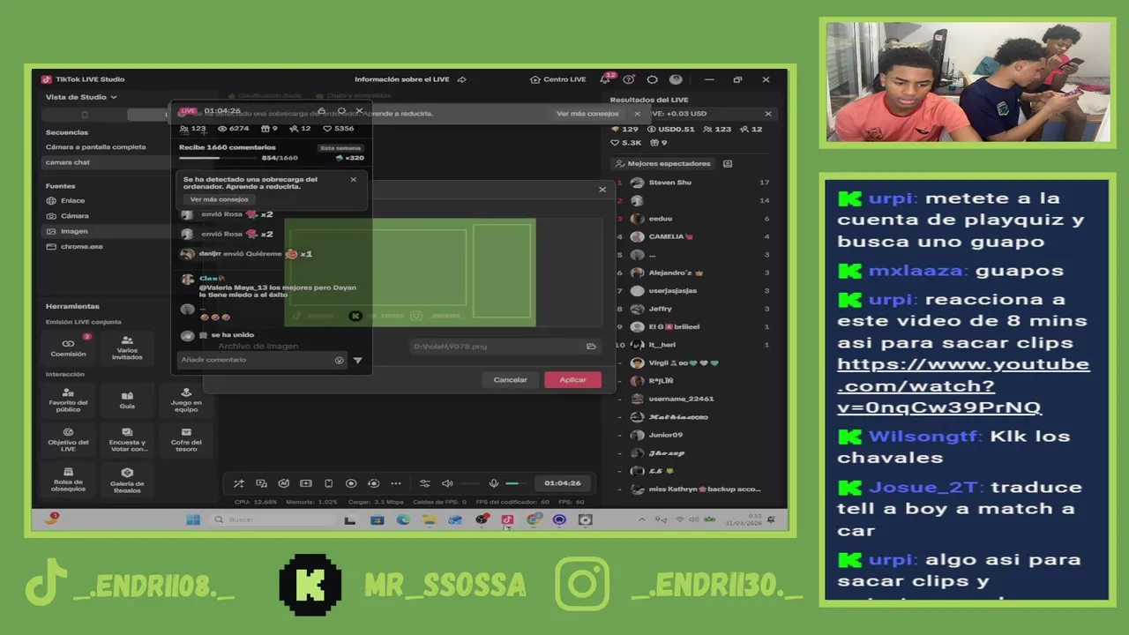
Task: Open Bolsa de obsequios tool
Action: 68,479
